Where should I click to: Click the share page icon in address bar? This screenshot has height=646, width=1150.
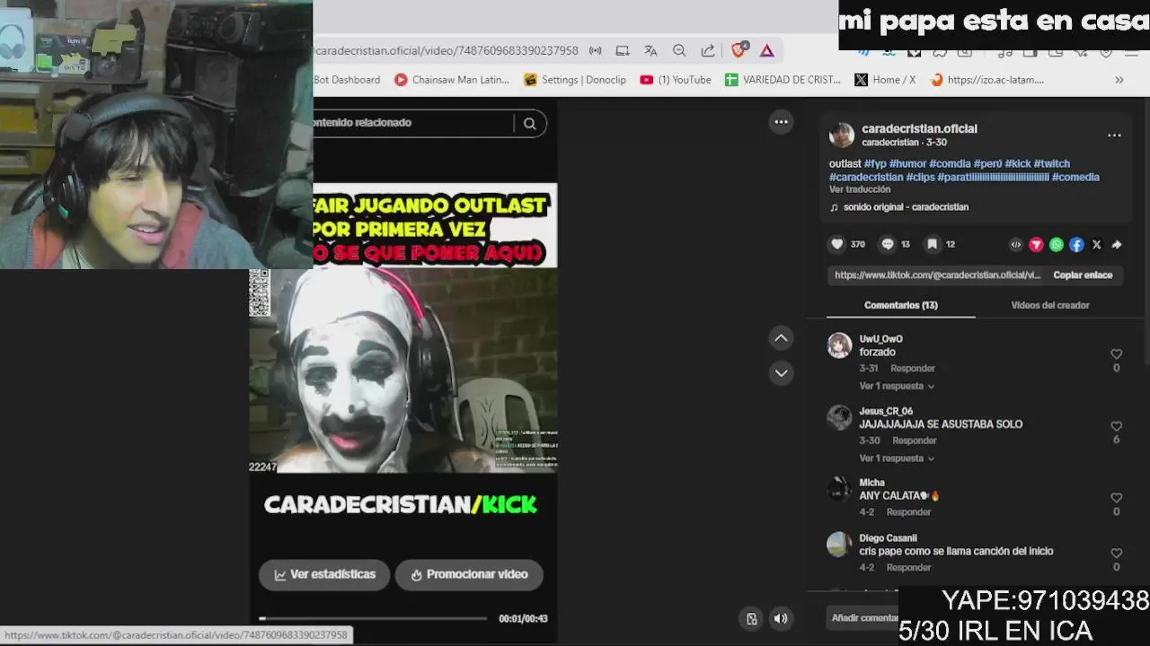coord(708,51)
